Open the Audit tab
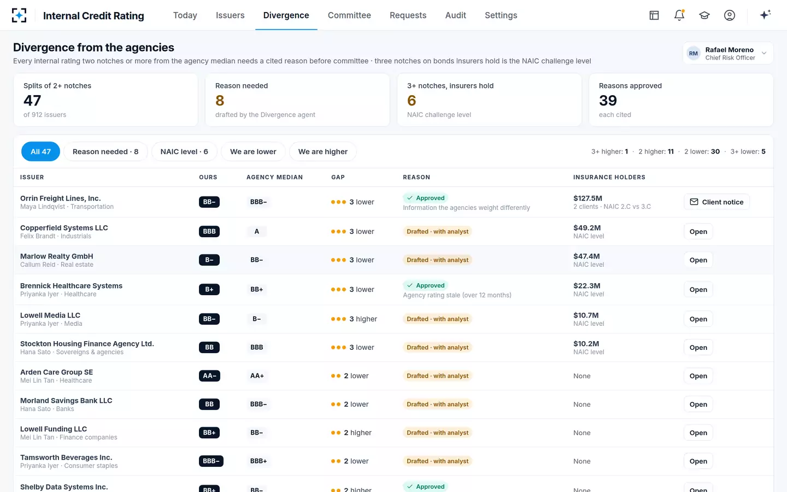The height and width of the screenshot is (492, 787). coord(456,15)
